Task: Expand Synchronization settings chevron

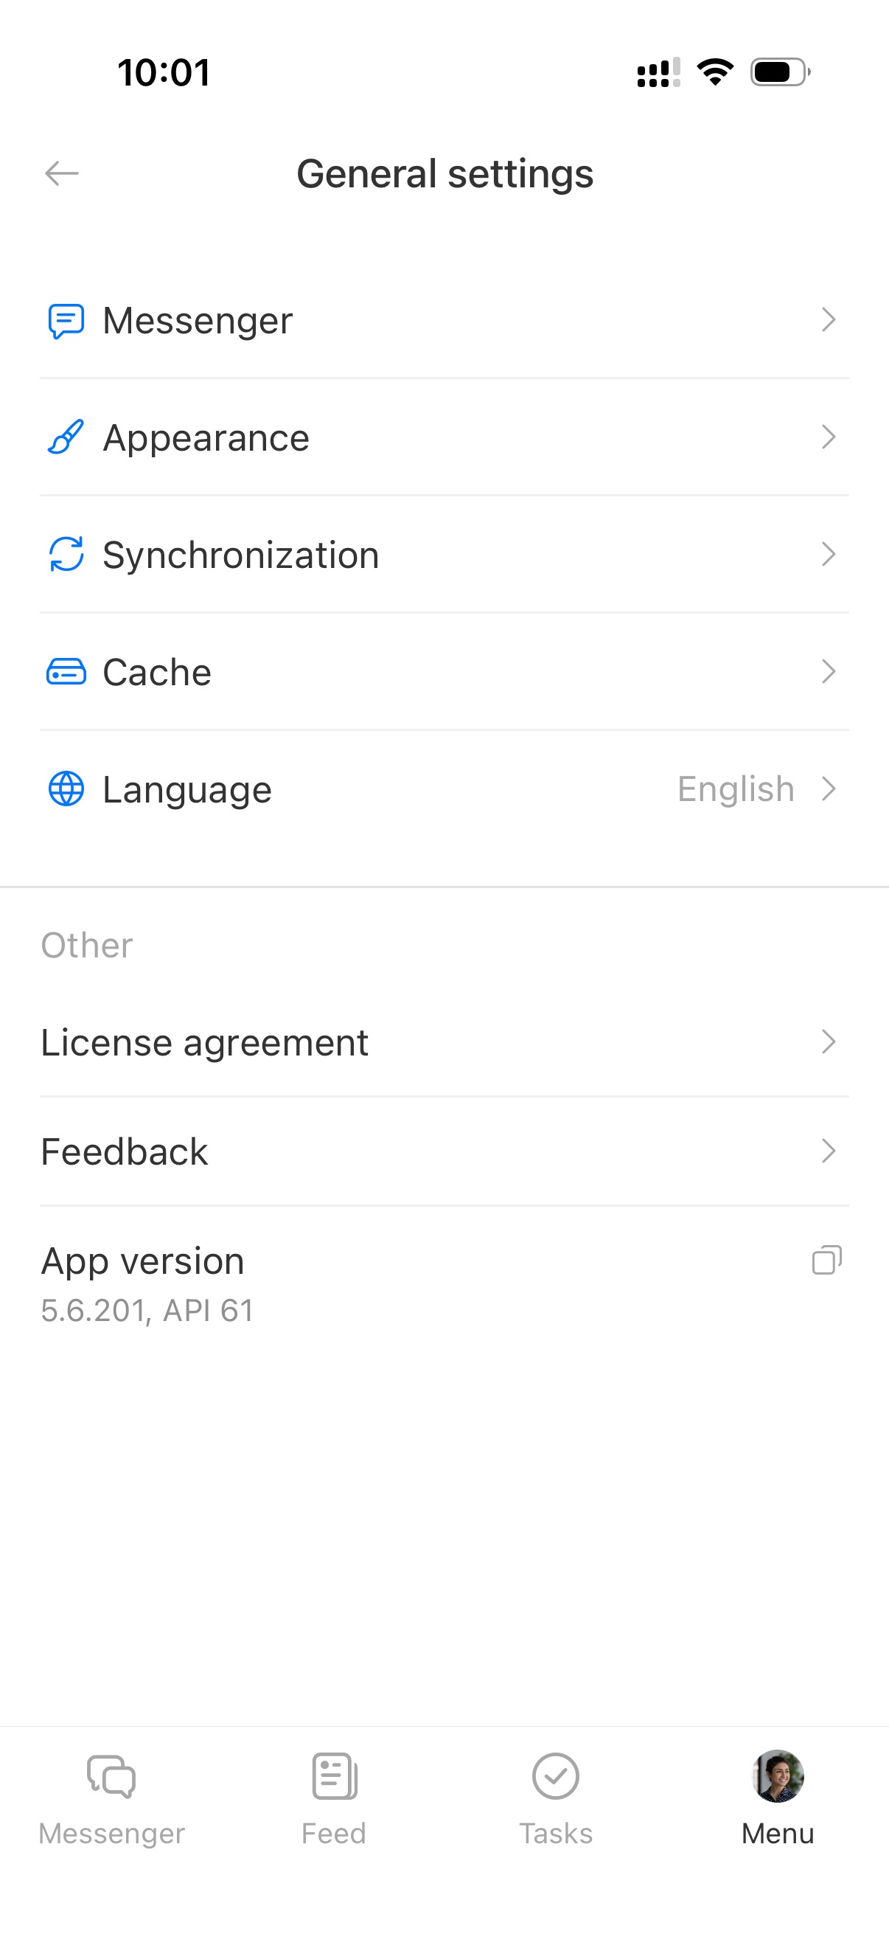Action: pyautogui.click(x=829, y=554)
